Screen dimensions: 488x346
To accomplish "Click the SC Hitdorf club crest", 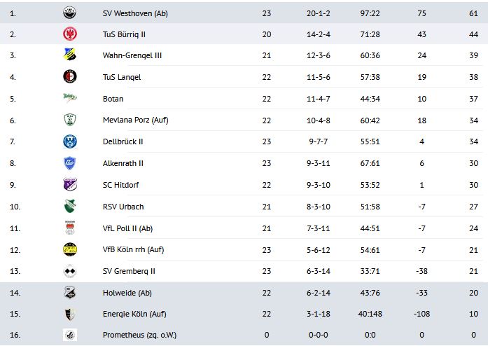I will (70, 184).
